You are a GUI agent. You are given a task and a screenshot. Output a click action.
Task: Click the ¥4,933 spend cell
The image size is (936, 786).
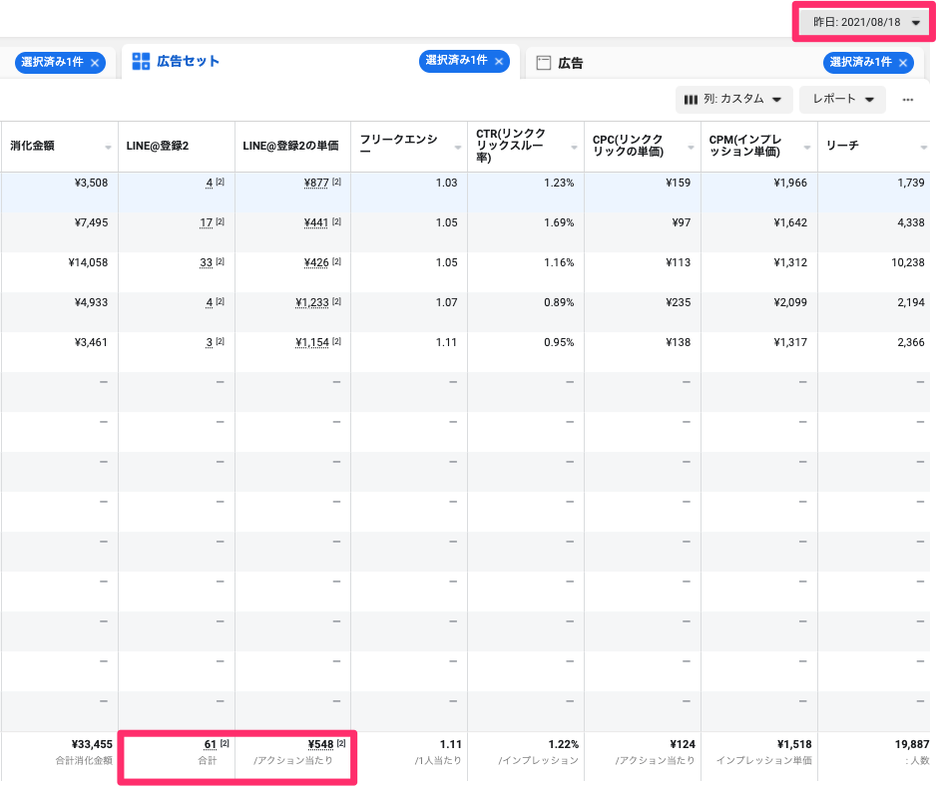[x=92, y=302]
